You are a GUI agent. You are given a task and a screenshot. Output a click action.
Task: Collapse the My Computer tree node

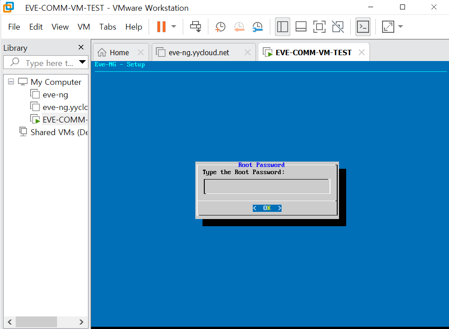tap(11, 82)
